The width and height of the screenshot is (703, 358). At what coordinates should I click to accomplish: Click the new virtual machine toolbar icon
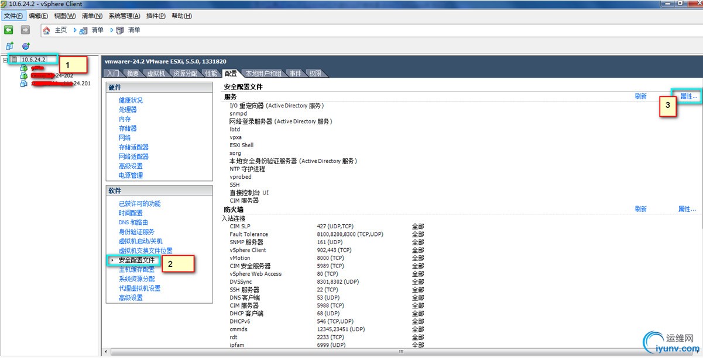[x=9, y=46]
